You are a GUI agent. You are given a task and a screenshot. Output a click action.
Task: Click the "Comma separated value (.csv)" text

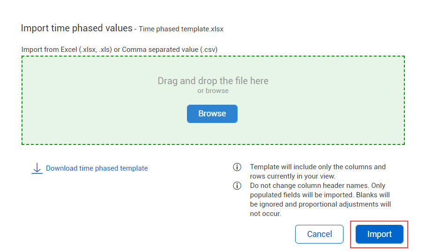click(x=170, y=49)
